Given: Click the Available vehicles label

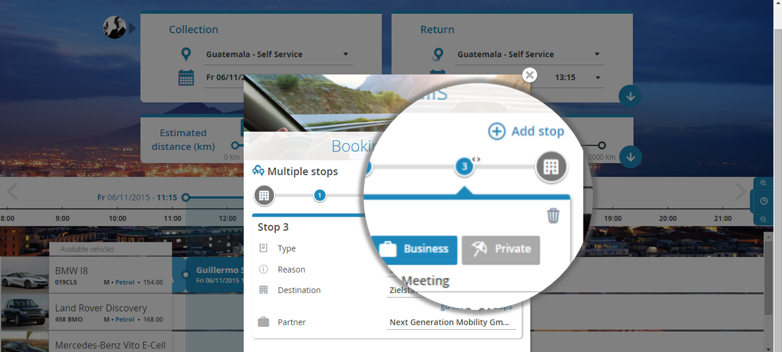Looking at the screenshot, I should [x=87, y=249].
